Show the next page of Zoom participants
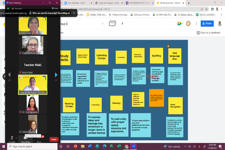Image resolution: width=225 pixels, height=150 pixels. click(x=56, y=75)
